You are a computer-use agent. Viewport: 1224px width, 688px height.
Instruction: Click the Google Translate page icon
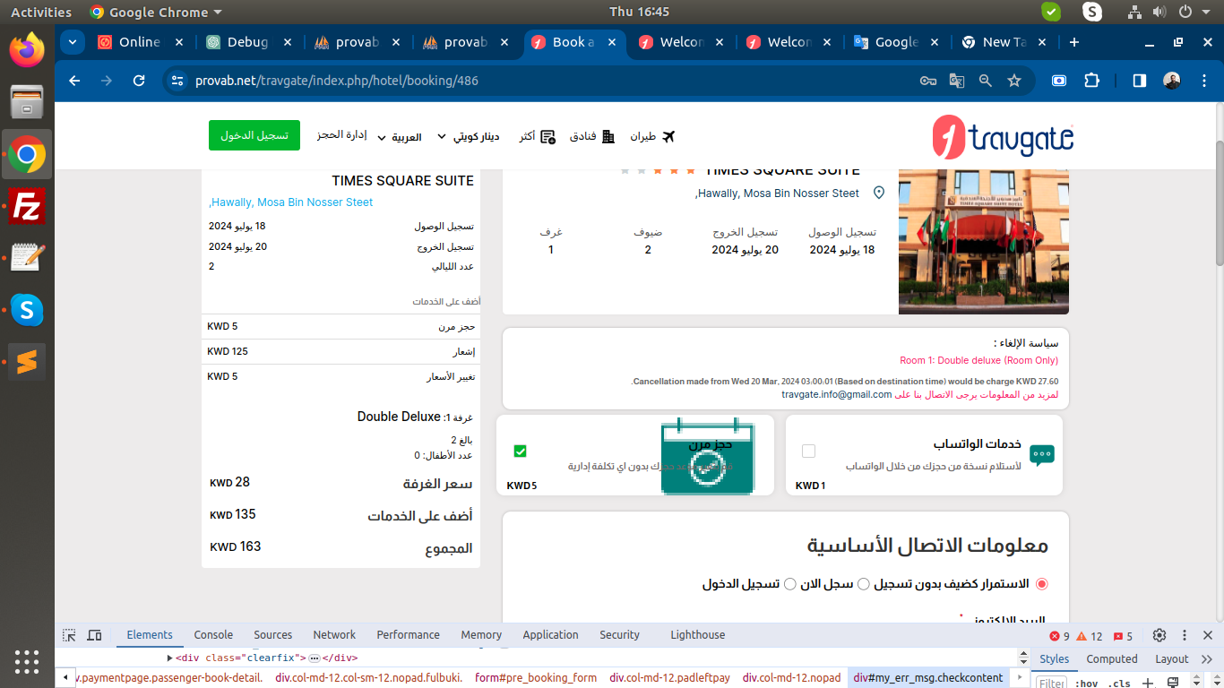pos(957,81)
